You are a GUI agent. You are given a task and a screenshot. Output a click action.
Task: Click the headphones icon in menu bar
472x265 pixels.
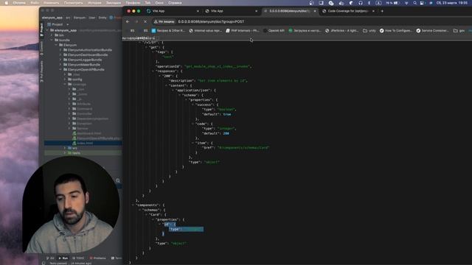[361, 3]
